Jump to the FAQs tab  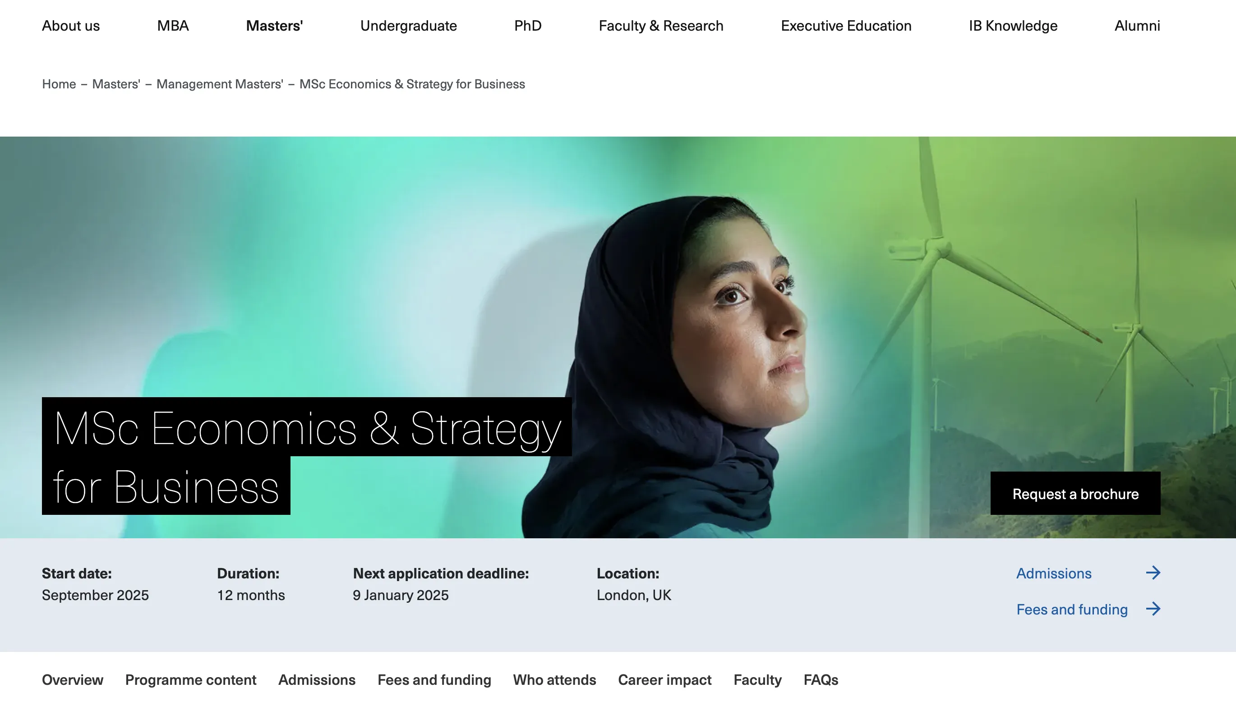pyautogui.click(x=820, y=680)
